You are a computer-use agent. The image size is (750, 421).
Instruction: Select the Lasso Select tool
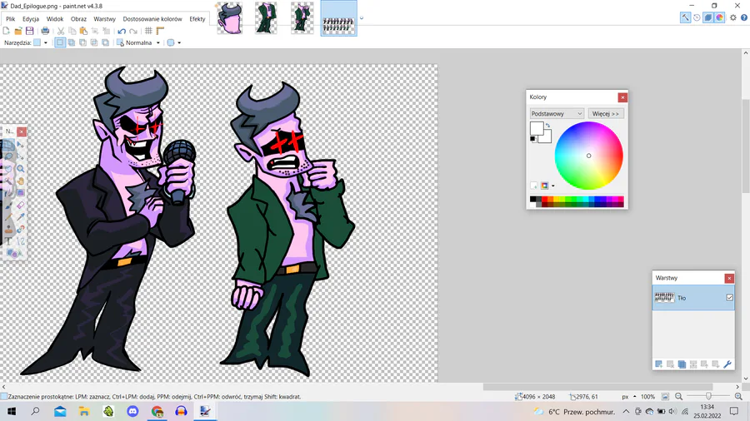coord(8,156)
